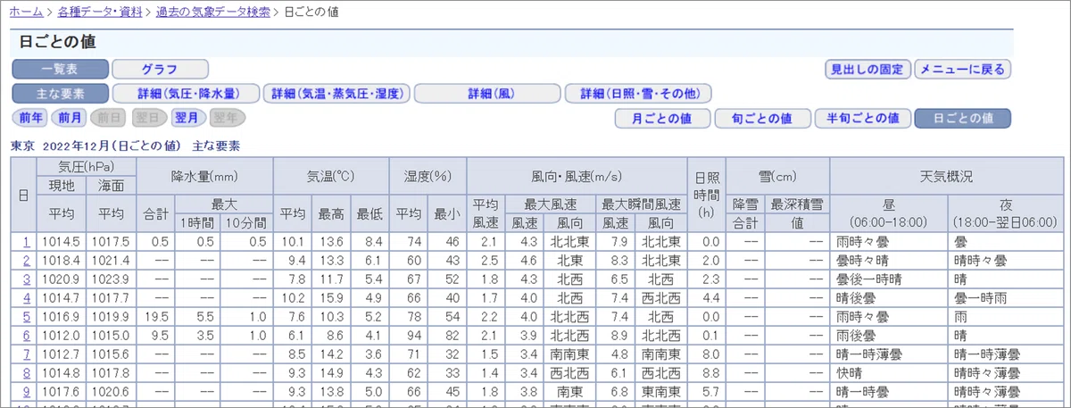The width and height of the screenshot is (1071, 408).
Task: Open 詳細(気温・蒸気圧・湿度) tab
Action: (336, 93)
